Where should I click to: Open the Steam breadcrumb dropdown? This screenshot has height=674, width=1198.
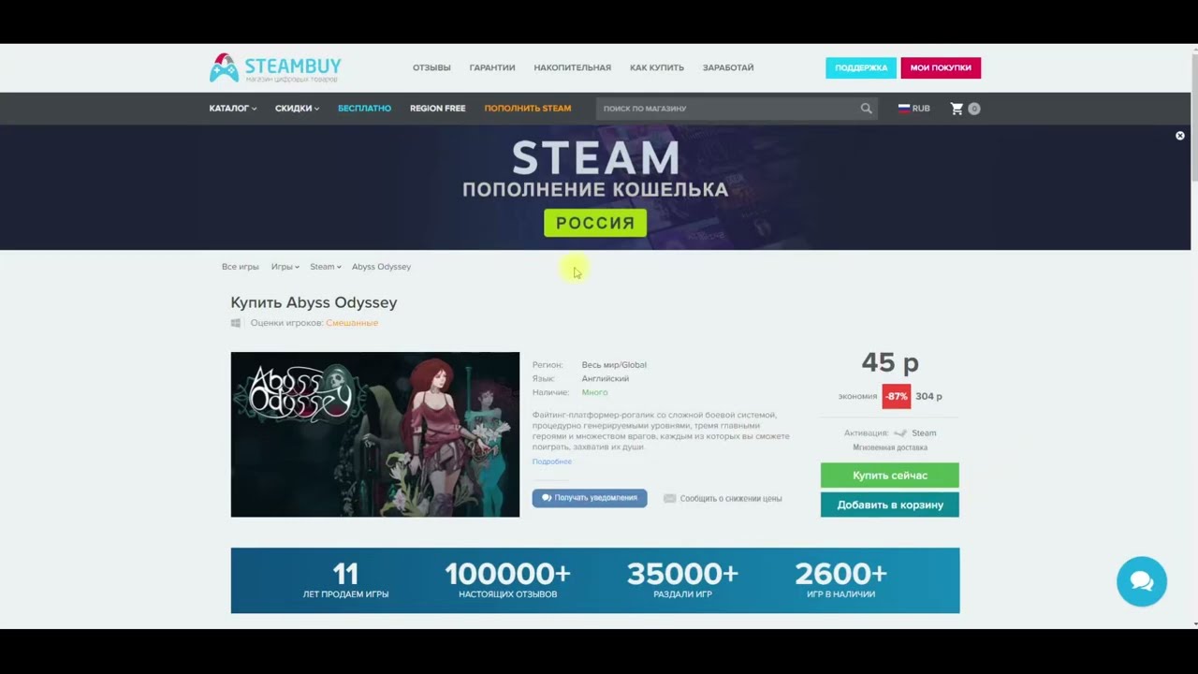[x=326, y=267]
